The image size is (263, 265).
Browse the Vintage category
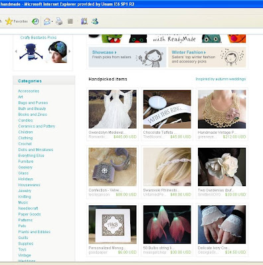pos(25,255)
